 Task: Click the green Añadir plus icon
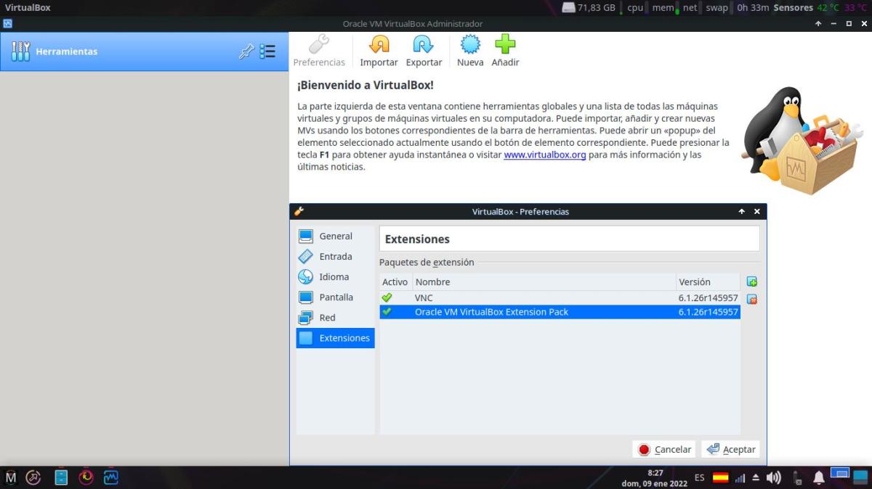coord(505,46)
